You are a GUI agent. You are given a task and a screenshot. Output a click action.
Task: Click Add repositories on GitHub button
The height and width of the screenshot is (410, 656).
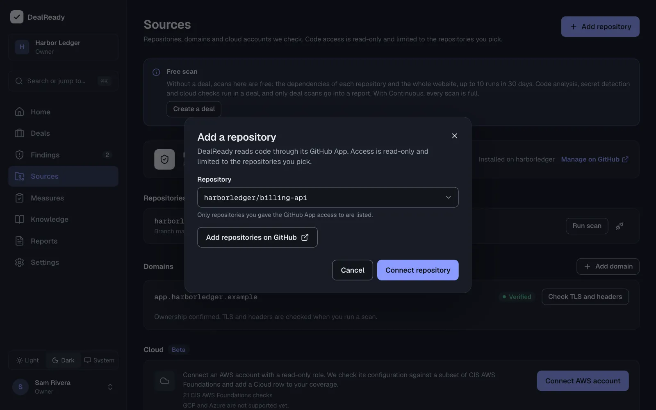pos(257,237)
